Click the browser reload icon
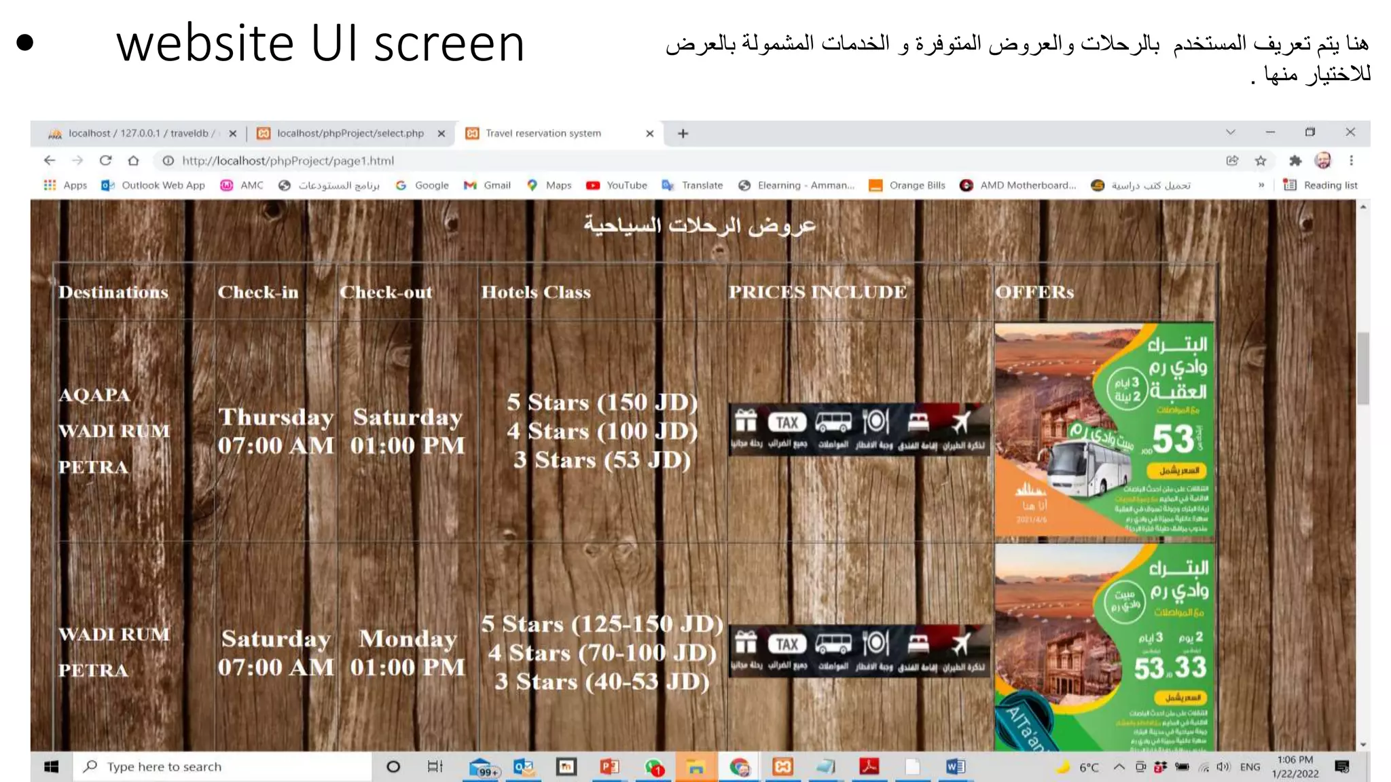The image size is (1391, 782). click(x=105, y=161)
